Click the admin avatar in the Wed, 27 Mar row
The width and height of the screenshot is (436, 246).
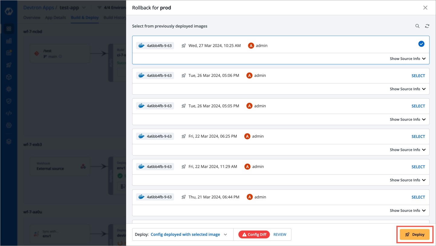click(x=251, y=46)
